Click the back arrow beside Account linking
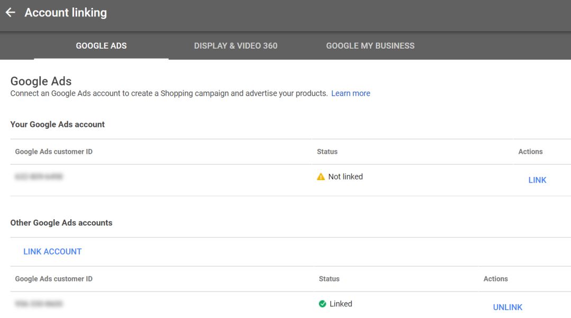571x318 pixels. point(11,13)
